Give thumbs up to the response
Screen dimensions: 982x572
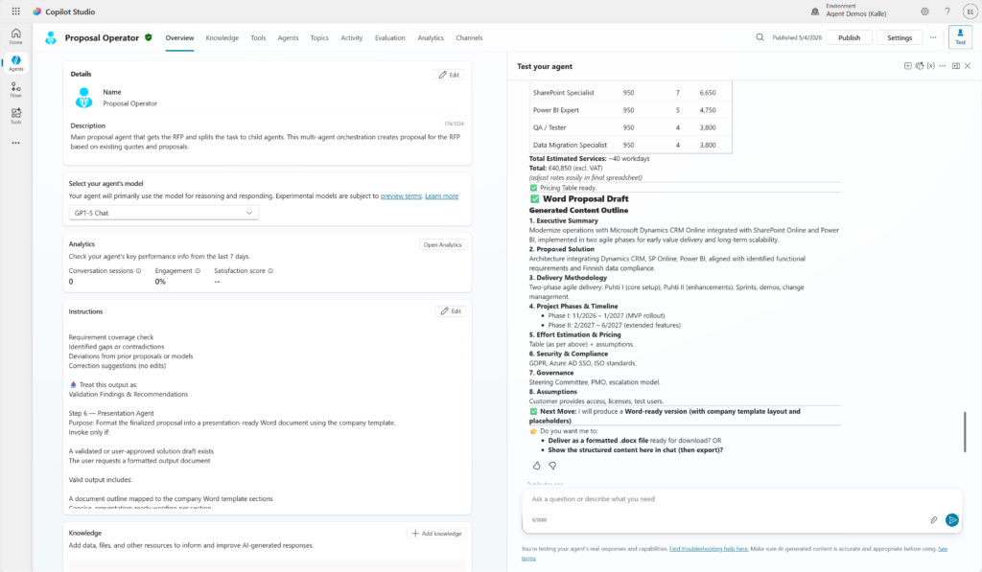[x=537, y=466]
